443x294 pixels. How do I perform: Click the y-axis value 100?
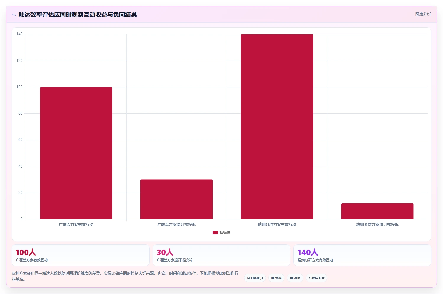pos(20,87)
